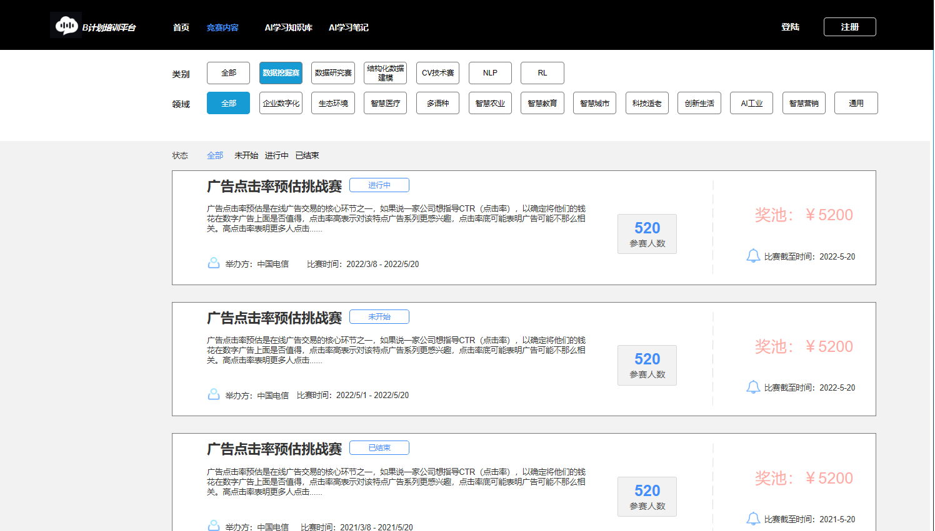This screenshot has width=935, height=531.
Task: Click the 520 参赛人数 box in 已结束 card
Action: tap(647, 497)
